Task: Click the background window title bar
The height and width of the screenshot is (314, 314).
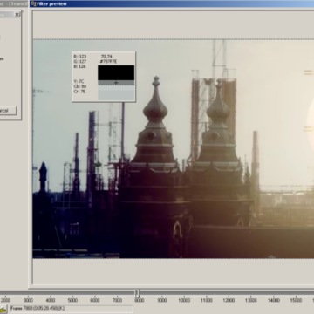Action: point(14,3)
